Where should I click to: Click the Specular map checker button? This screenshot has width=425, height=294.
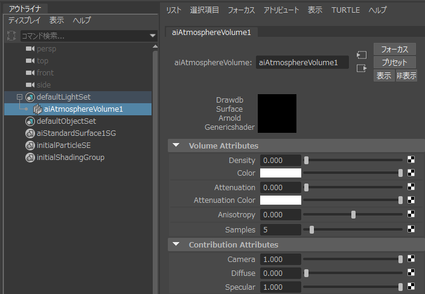(x=411, y=286)
